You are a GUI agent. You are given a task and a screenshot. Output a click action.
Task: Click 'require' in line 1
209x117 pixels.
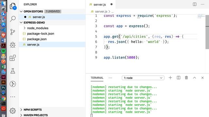pyautogui.click(x=145, y=16)
